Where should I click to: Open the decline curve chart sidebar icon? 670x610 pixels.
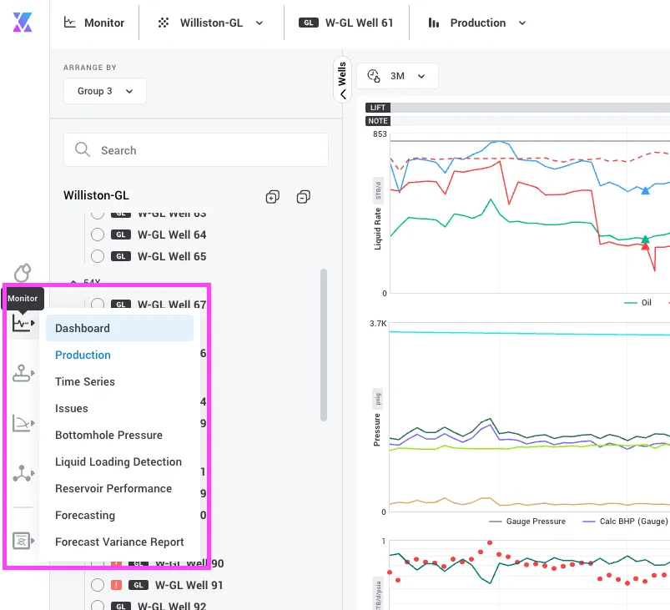pyautogui.click(x=23, y=423)
